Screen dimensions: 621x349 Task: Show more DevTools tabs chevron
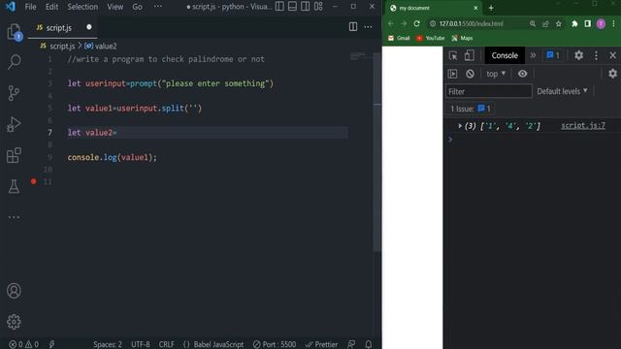click(533, 55)
